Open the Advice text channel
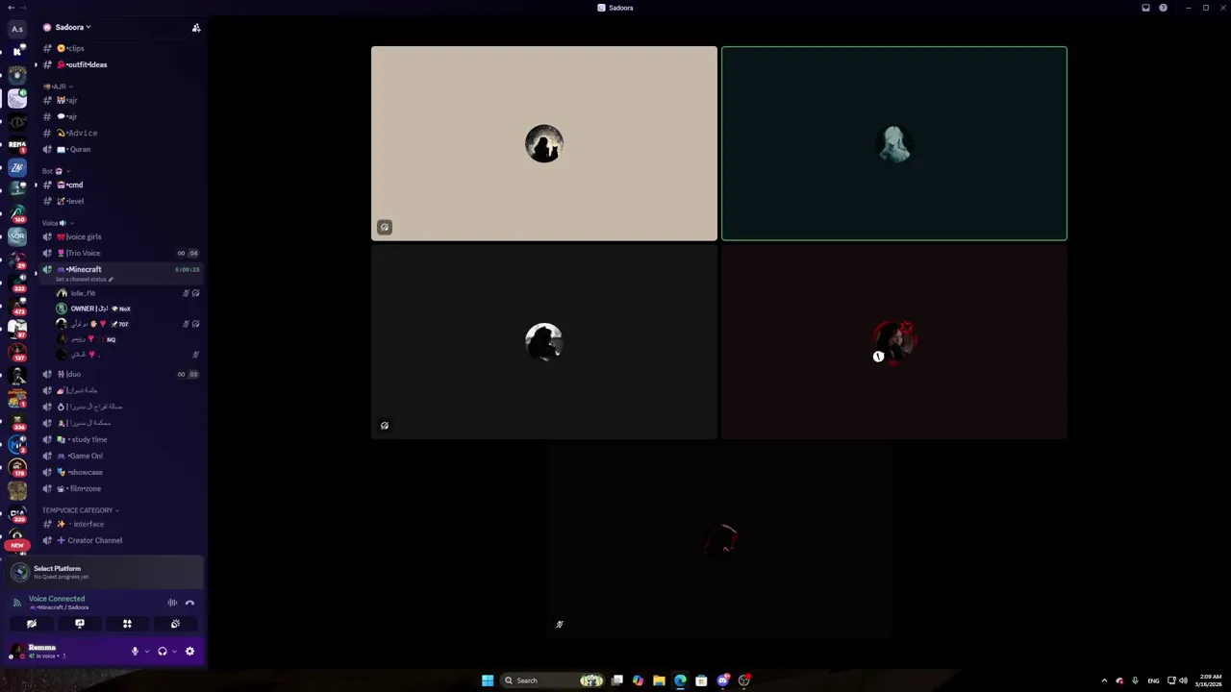The height and width of the screenshot is (692, 1231). tap(120, 133)
